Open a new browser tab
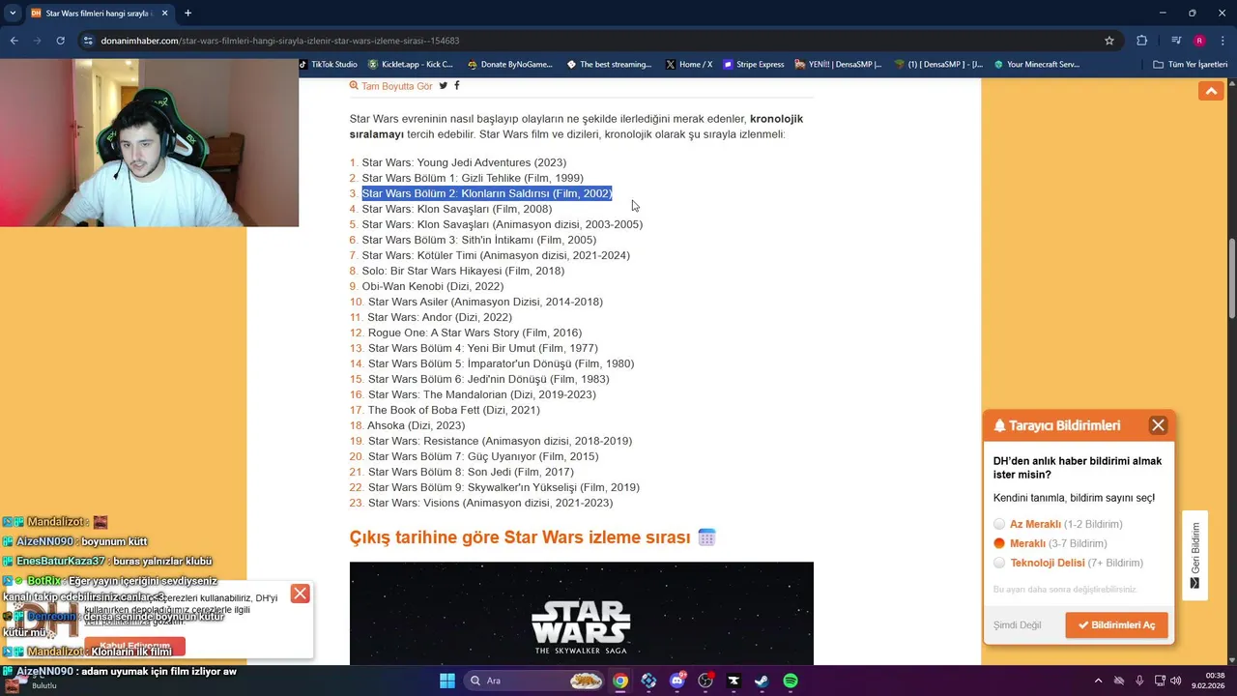This screenshot has width=1237, height=696. coord(187,13)
